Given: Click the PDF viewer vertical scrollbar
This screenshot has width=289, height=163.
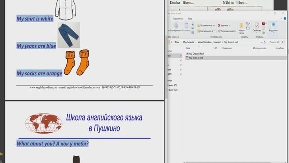Looking at the screenshot, I should click(x=166, y=67).
